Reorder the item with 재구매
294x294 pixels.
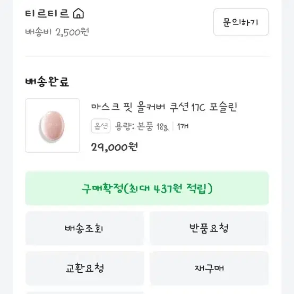209,268
